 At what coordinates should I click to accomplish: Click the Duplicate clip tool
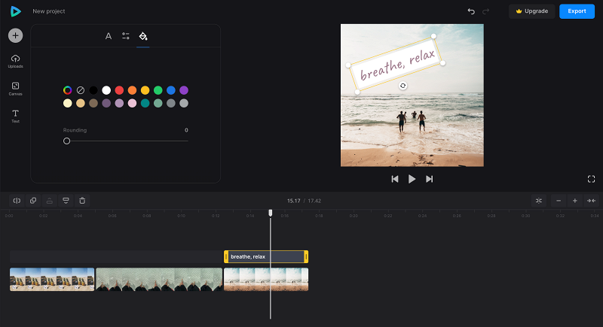click(33, 201)
